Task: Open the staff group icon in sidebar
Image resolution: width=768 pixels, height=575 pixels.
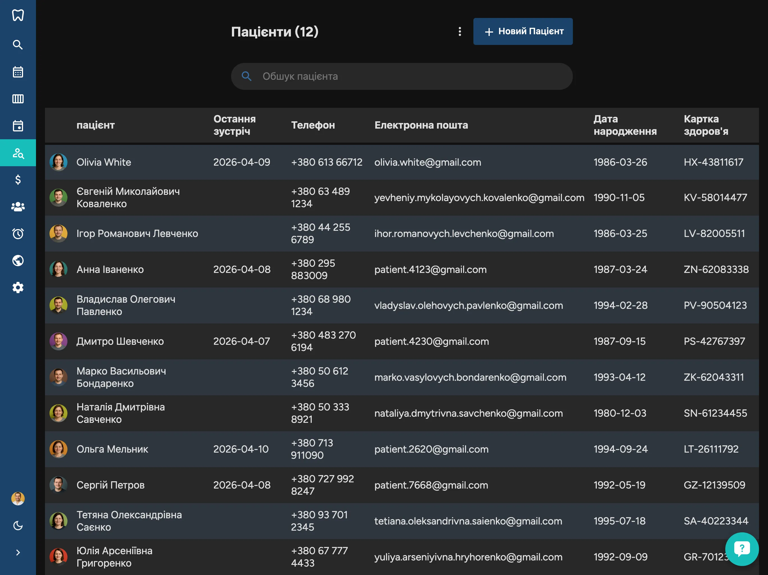Action: (18, 207)
